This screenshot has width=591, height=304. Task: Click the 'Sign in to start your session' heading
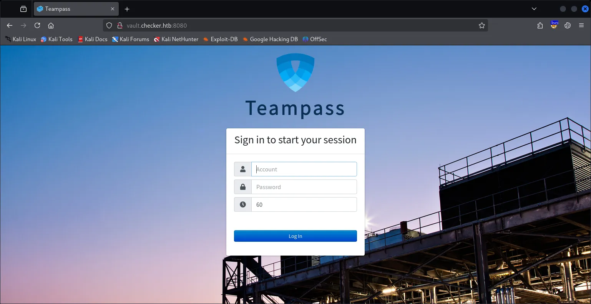point(295,140)
